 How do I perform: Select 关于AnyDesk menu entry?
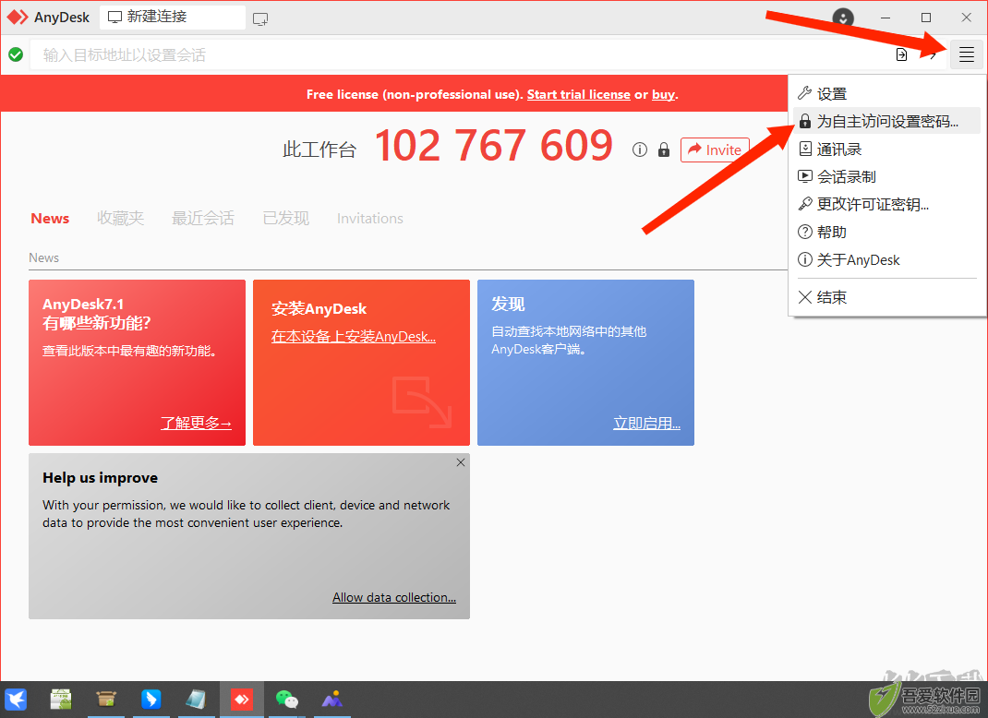tap(886, 259)
